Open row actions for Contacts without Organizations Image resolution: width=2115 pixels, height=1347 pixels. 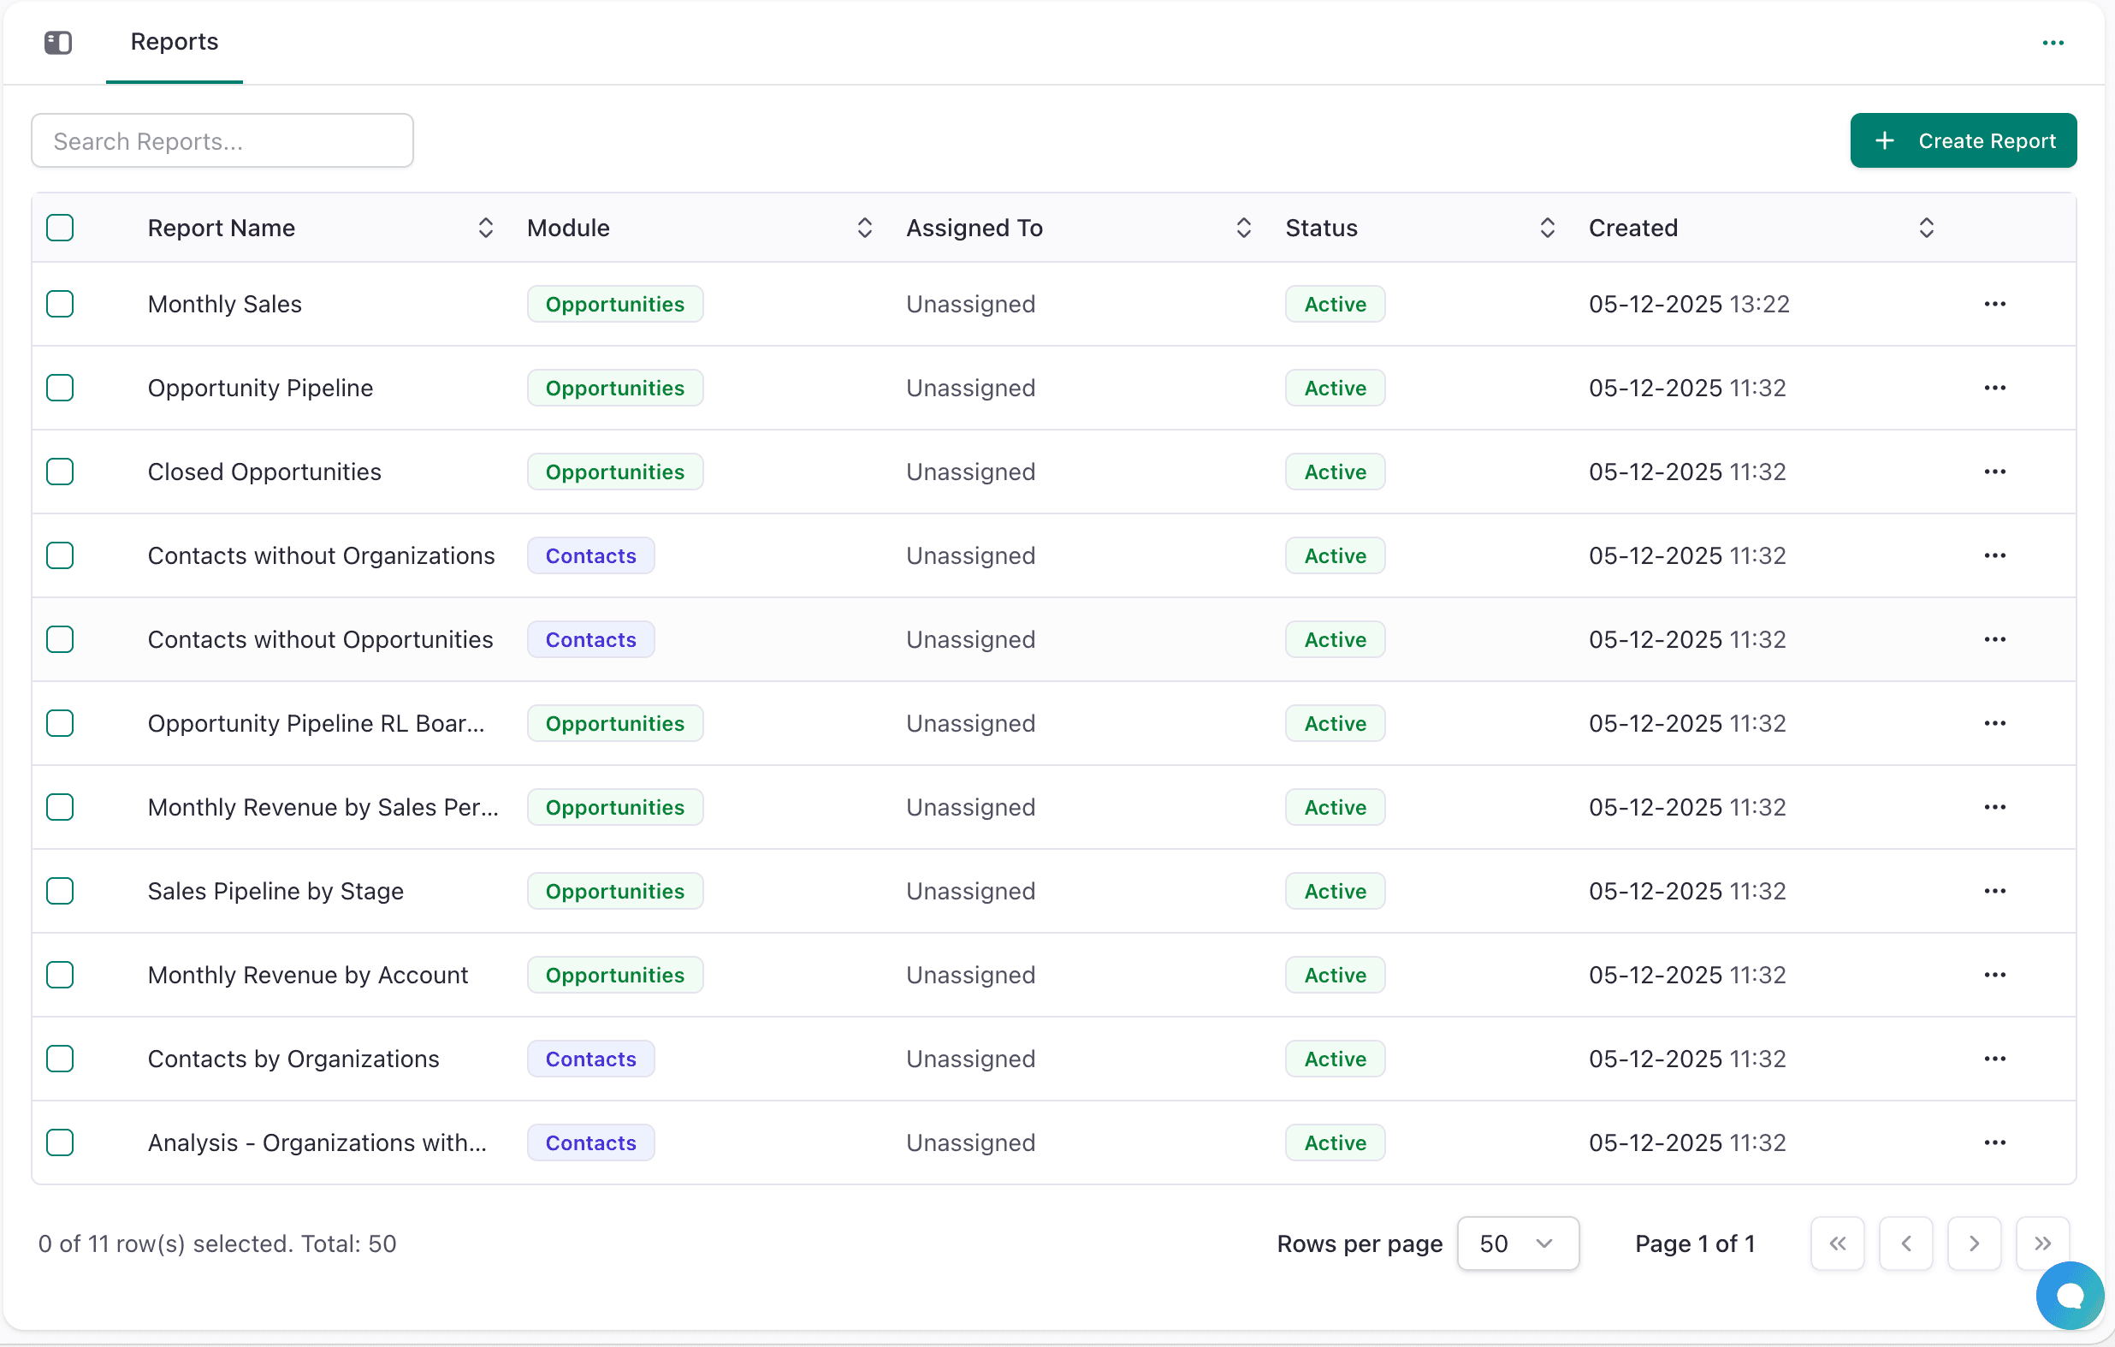[x=1994, y=555]
